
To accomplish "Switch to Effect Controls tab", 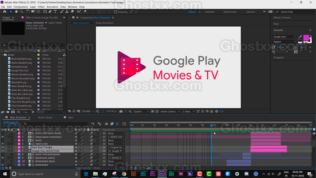I will coord(42,18).
